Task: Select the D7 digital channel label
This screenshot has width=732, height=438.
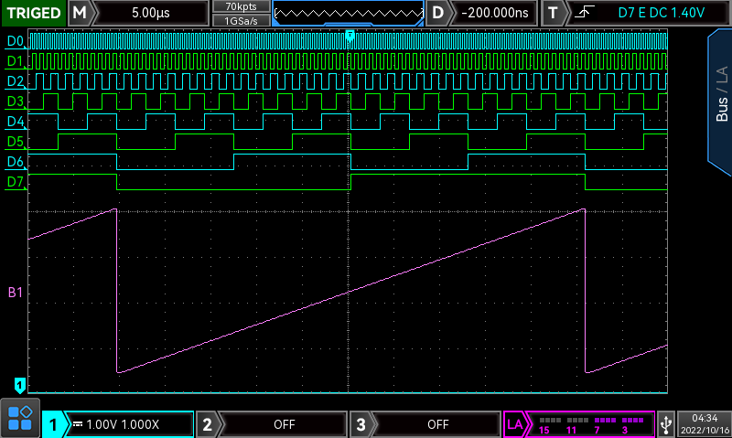Action: click(x=15, y=181)
